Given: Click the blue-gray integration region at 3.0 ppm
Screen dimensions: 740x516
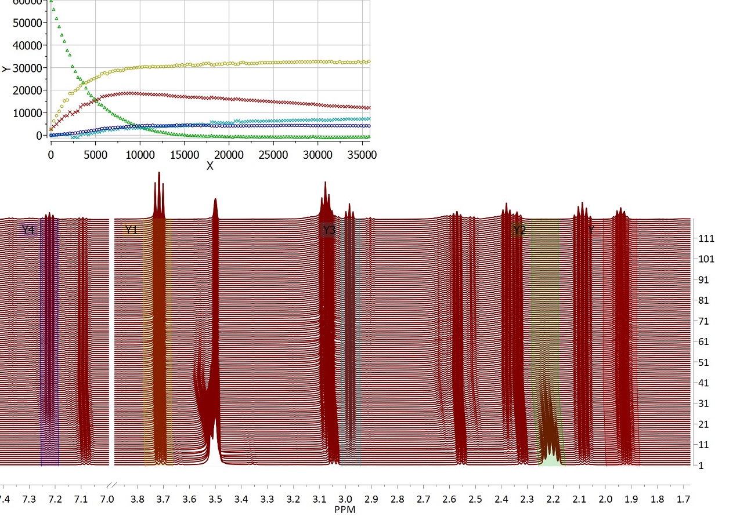Looking at the screenshot, I should 350,348.
